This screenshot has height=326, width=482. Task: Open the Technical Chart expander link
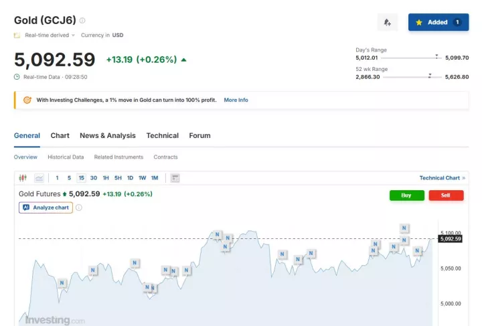(442, 178)
